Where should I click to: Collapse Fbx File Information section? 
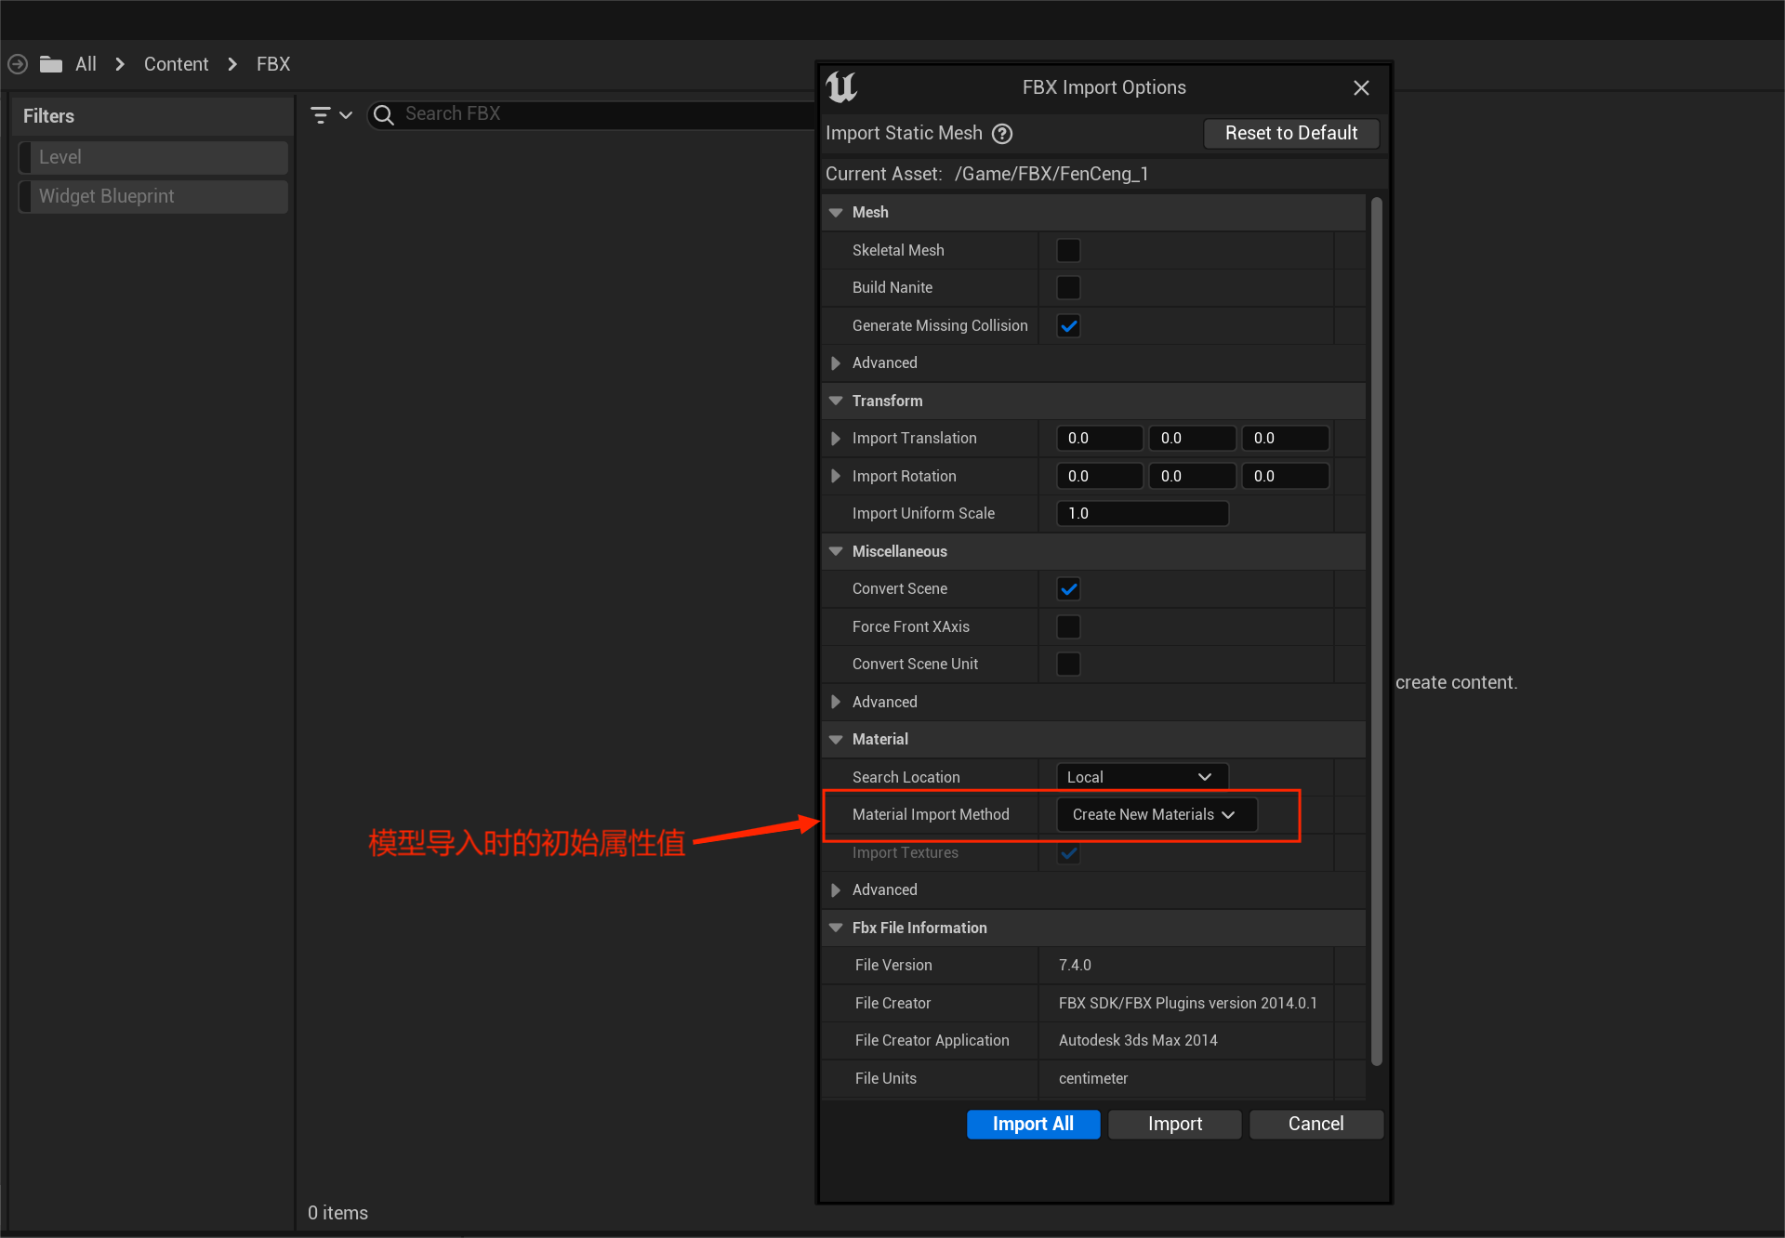click(x=836, y=928)
